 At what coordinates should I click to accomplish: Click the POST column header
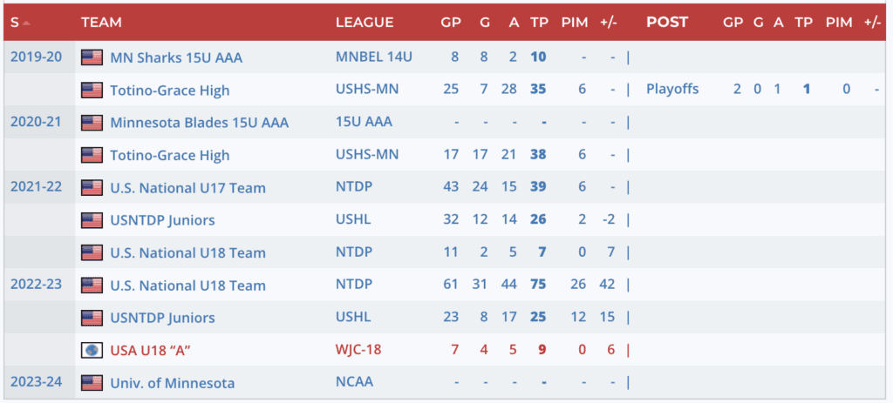coord(667,23)
